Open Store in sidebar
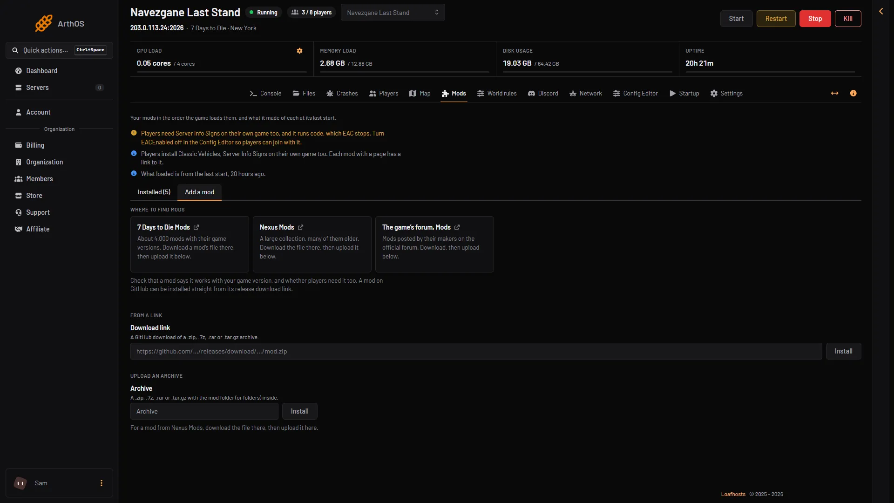Image resolution: width=894 pixels, height=503 pixels. 59,196
